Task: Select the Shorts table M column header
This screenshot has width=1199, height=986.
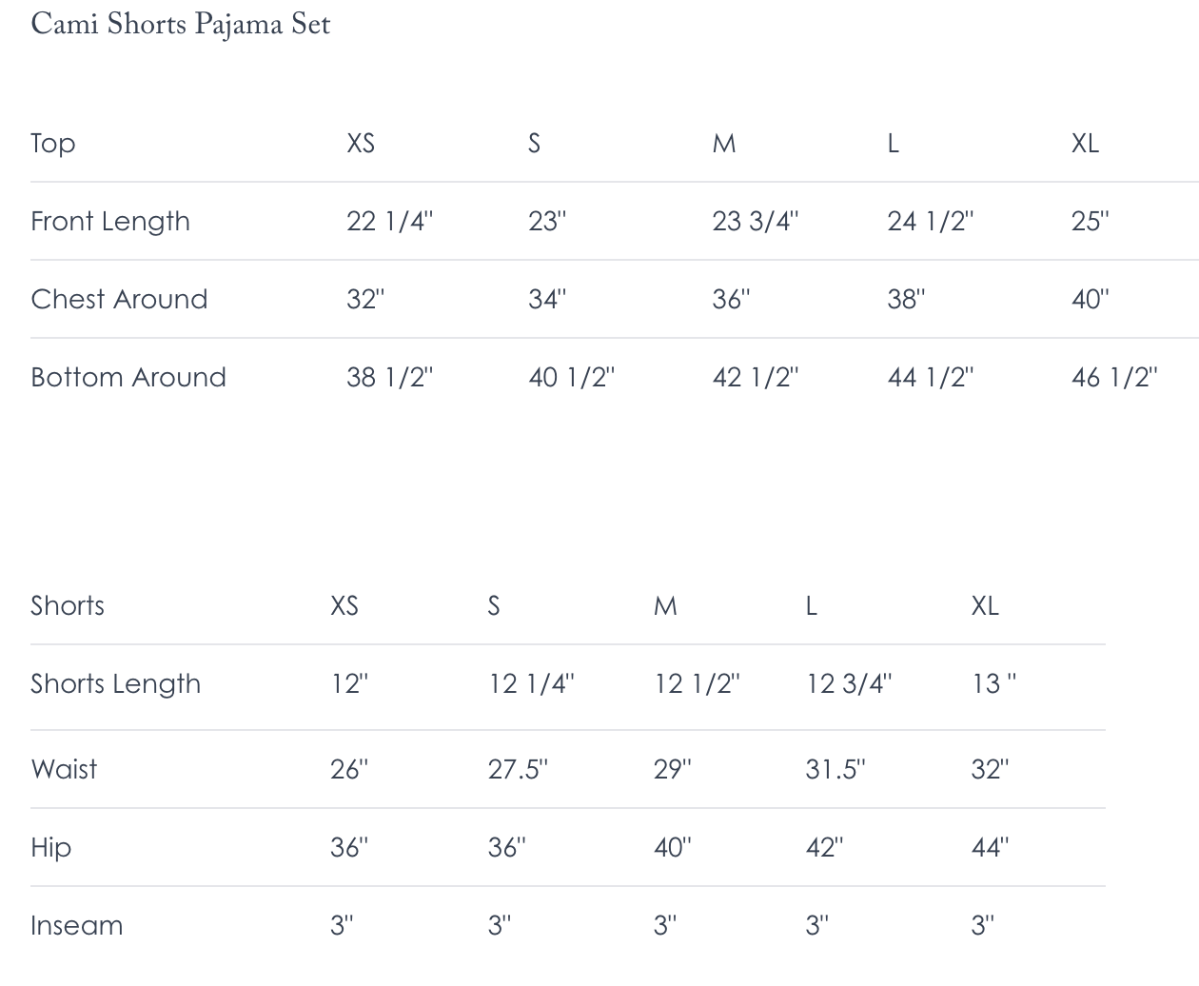Action: tap(665, 605)
